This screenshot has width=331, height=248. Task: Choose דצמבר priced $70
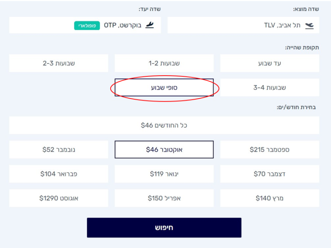(270, 174)
